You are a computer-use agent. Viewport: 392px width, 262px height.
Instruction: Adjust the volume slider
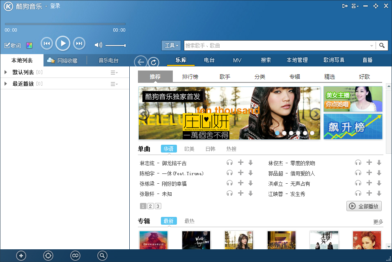pos(115,46)
